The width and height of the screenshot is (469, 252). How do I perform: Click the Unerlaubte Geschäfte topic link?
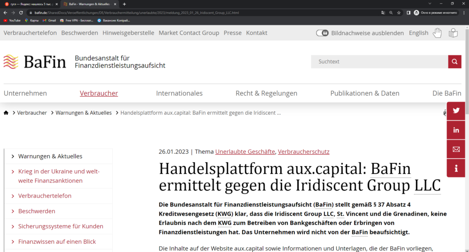pos(245,151)
